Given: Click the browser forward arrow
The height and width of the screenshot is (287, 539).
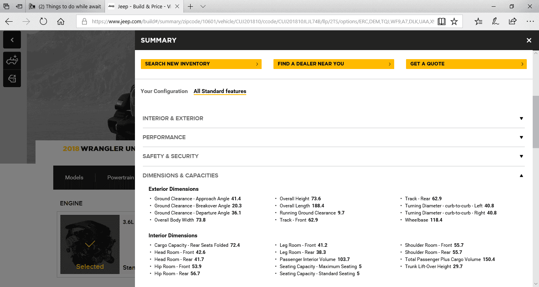Looking at the screenshot, I should point(26,21).
